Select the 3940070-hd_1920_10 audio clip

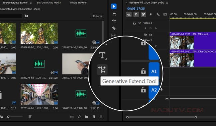tap(81, 94)
